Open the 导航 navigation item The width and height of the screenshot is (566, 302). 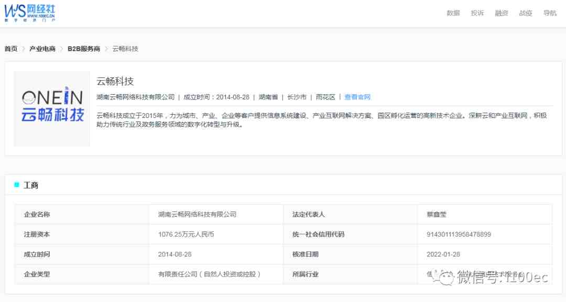pyautogui.click(x=550, y=13)
